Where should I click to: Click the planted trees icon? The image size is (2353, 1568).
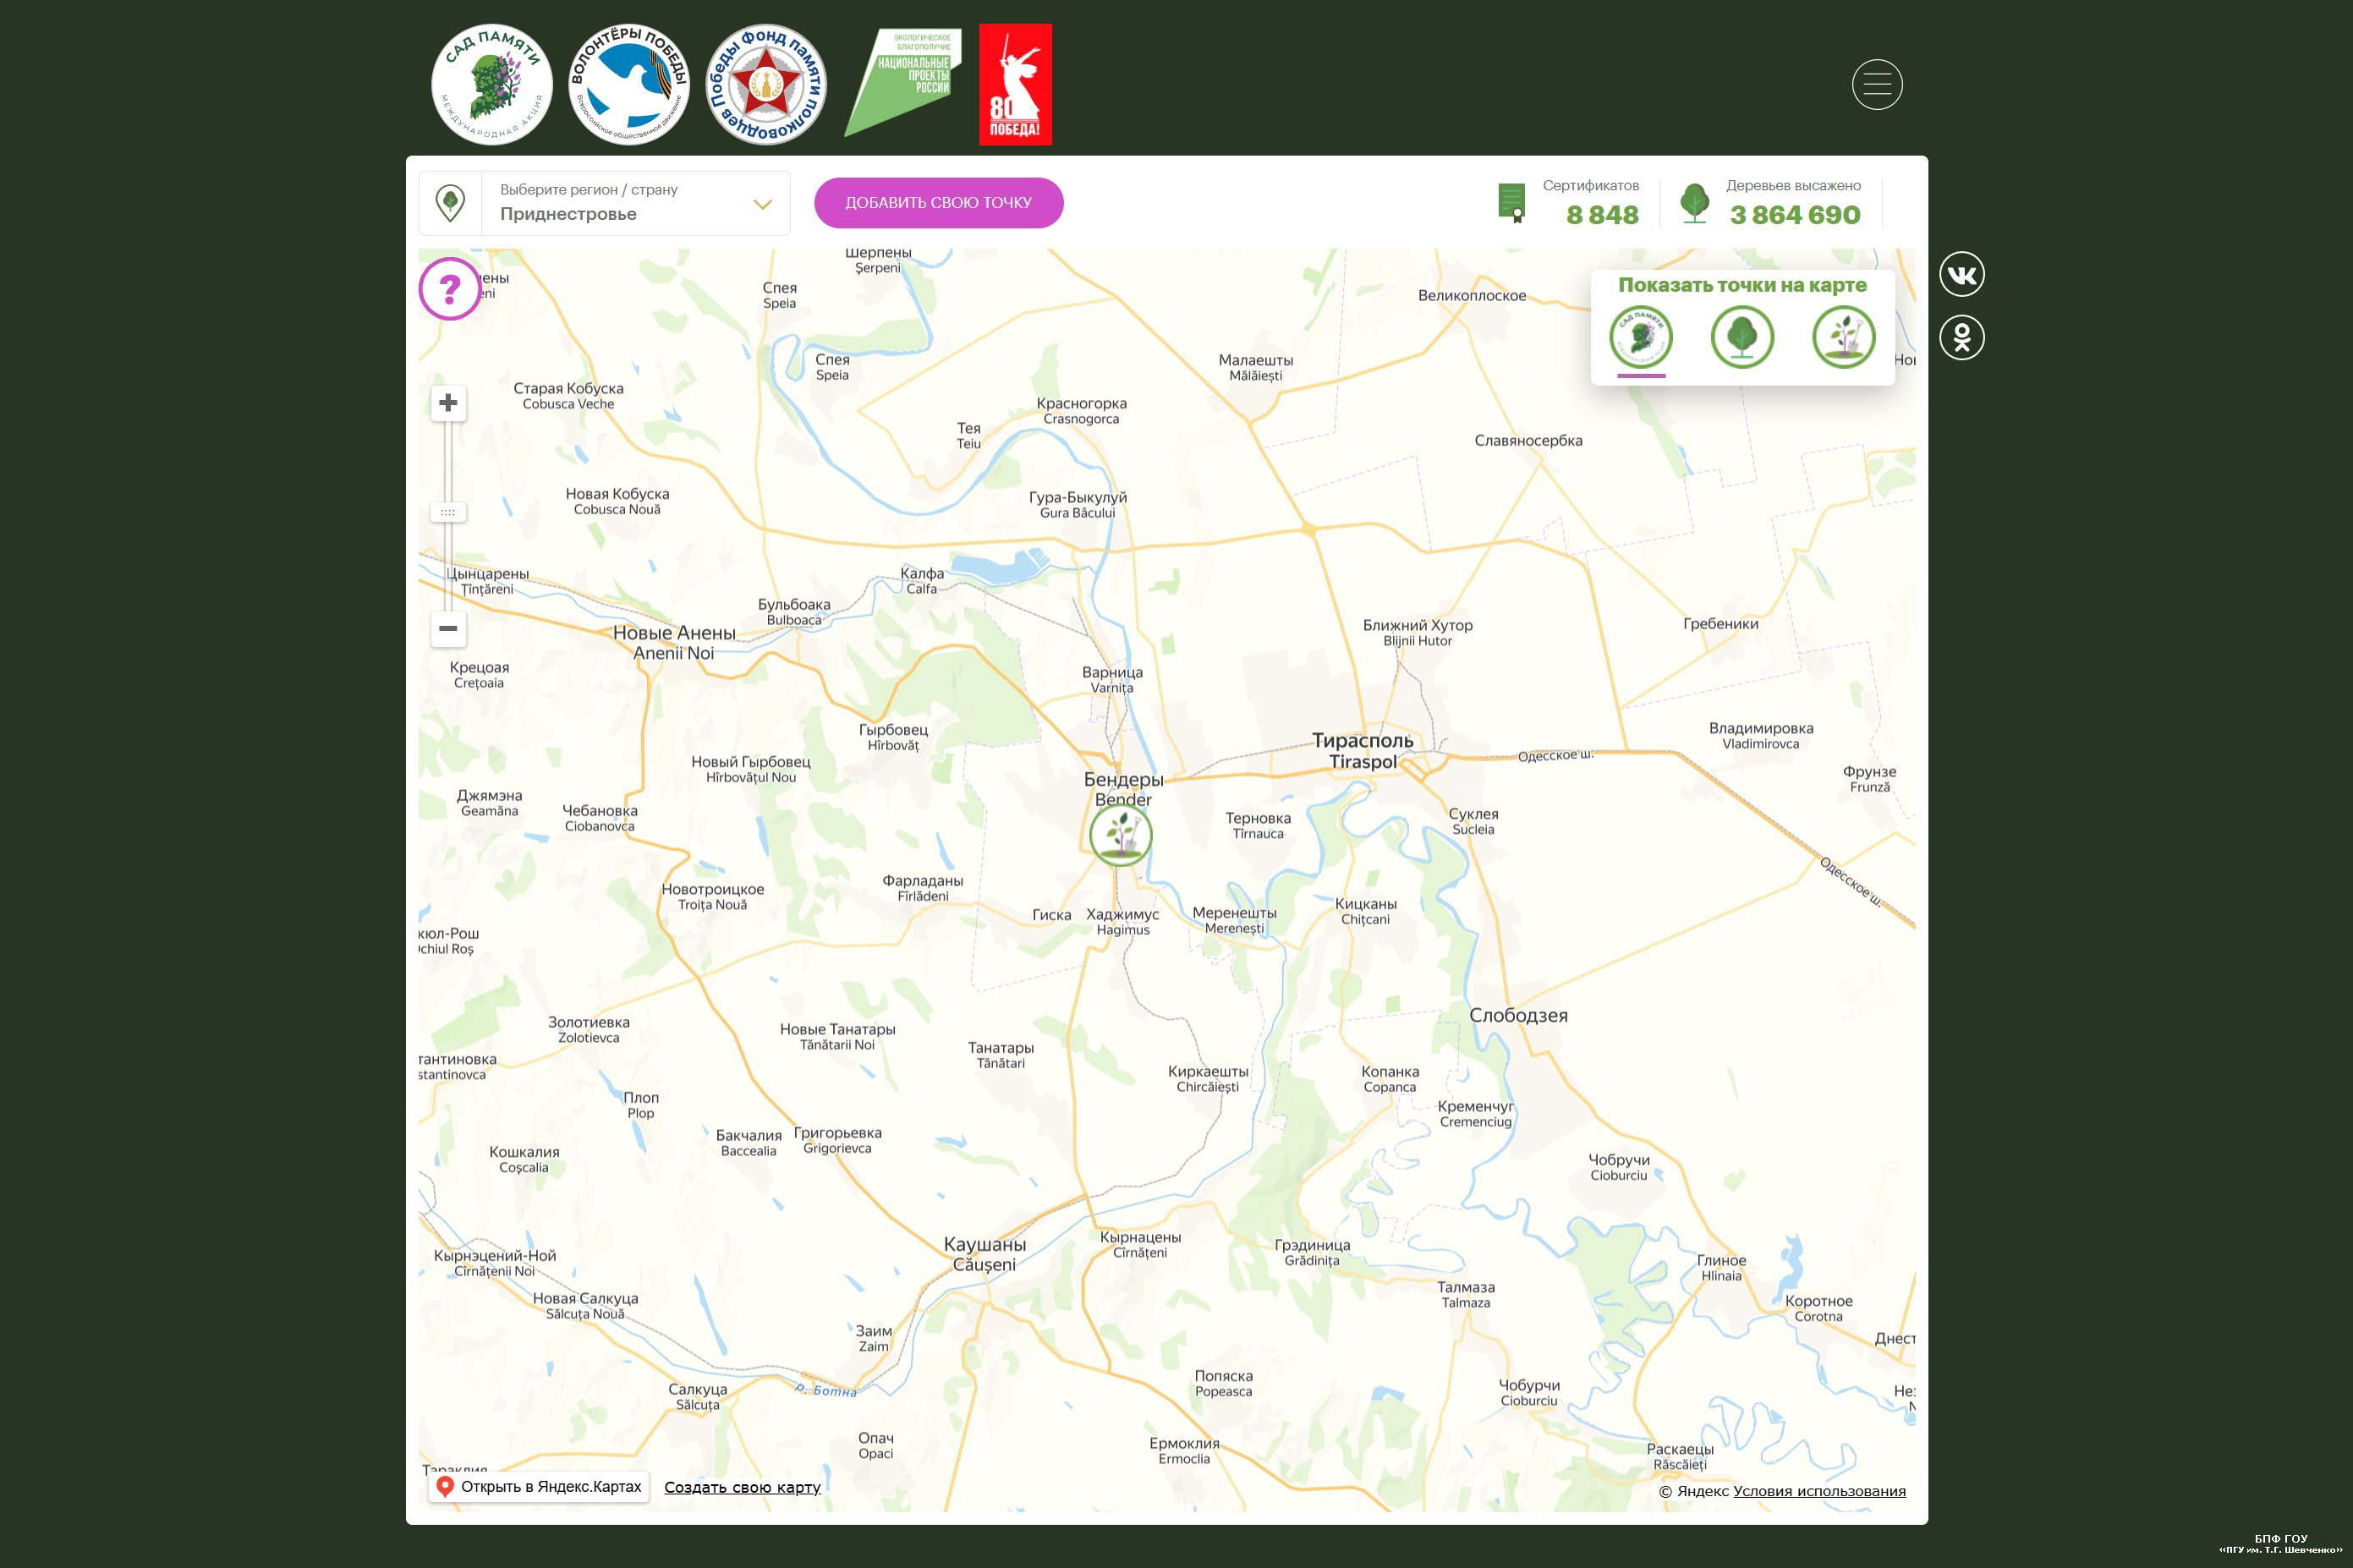1694,203
